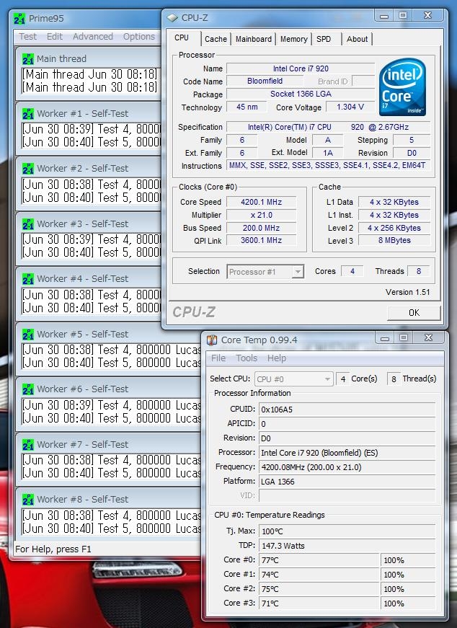Click the Worker #2 window icon
This screenshot has width=457, height=628.
pyautogui.click(x=28, y=169)
